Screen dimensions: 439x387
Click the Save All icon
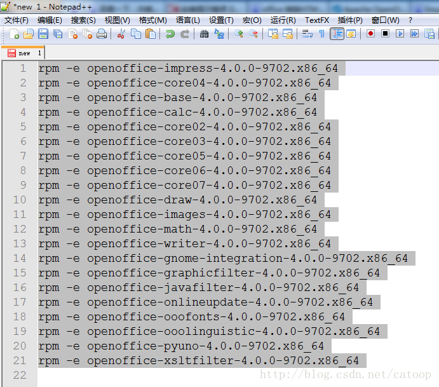click(58, 34)
